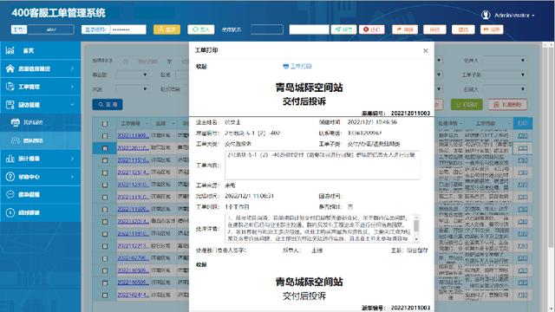The image size is (555, 312).
Task: Click the green print button above the table
Action: 467,104
